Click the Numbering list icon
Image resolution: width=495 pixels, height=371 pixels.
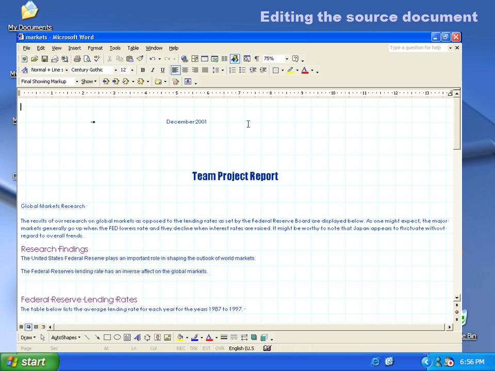(x=233, y=70)
